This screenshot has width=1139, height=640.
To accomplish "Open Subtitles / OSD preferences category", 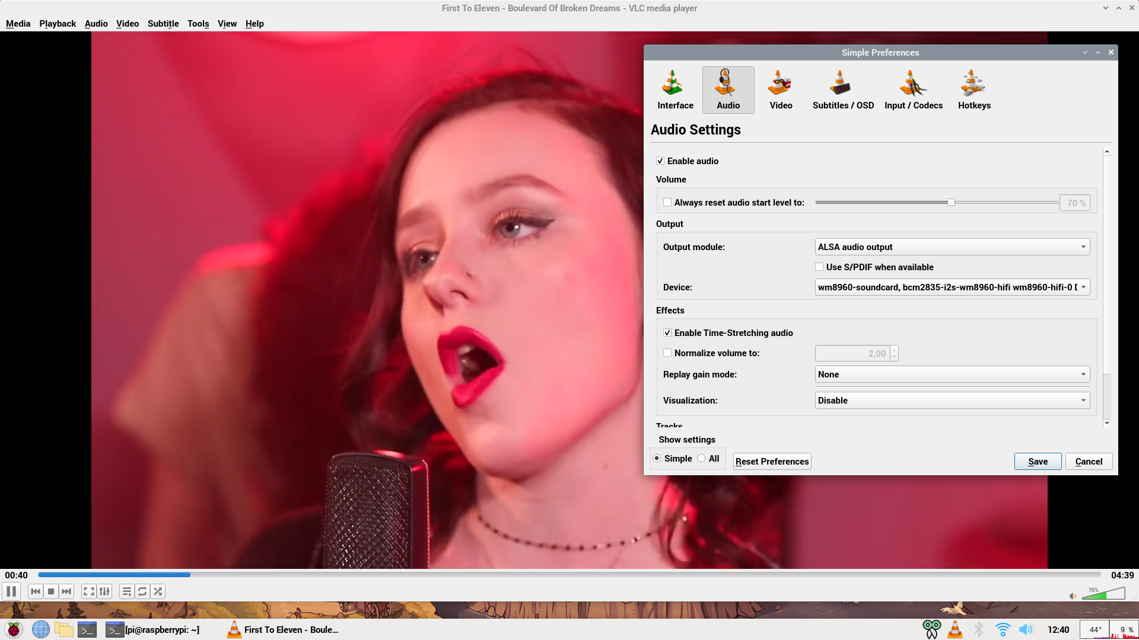I will [x=843, y=90].
